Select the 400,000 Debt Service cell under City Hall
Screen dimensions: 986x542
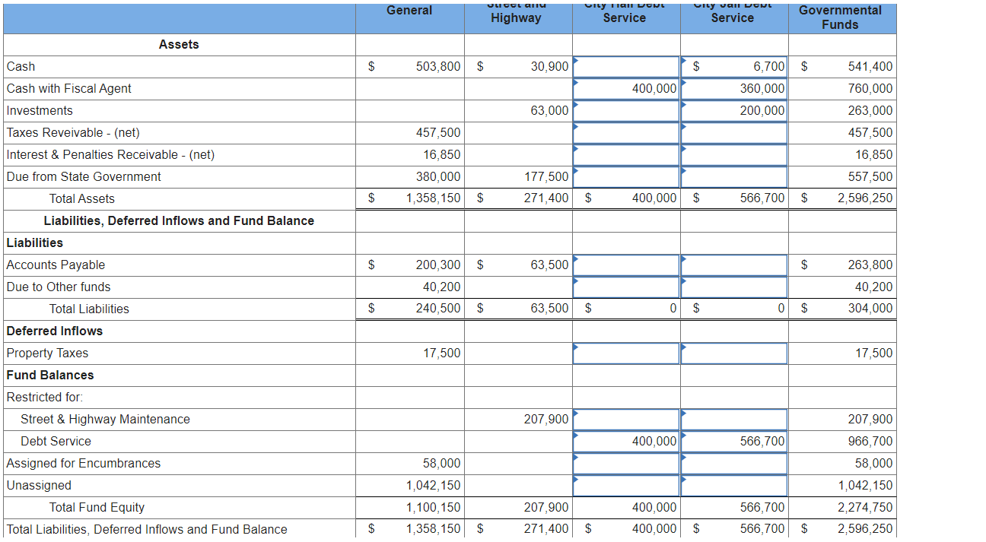click(625, 441)
